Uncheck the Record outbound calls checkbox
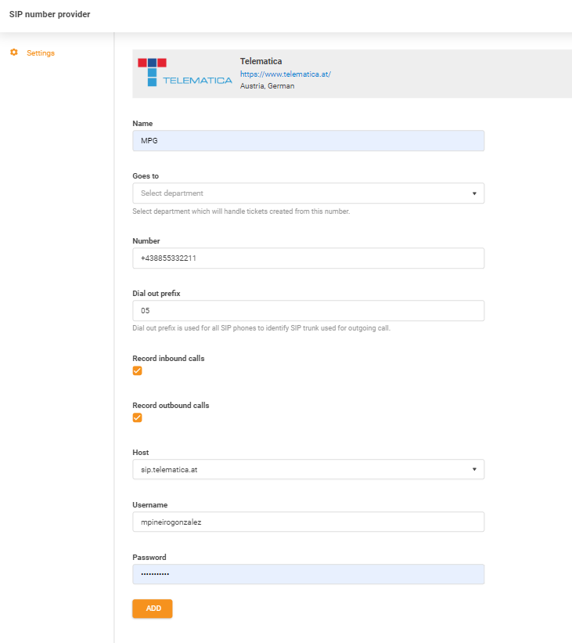Image resolution: width=572 pixels, height=643 pixels. click(137, 417)
